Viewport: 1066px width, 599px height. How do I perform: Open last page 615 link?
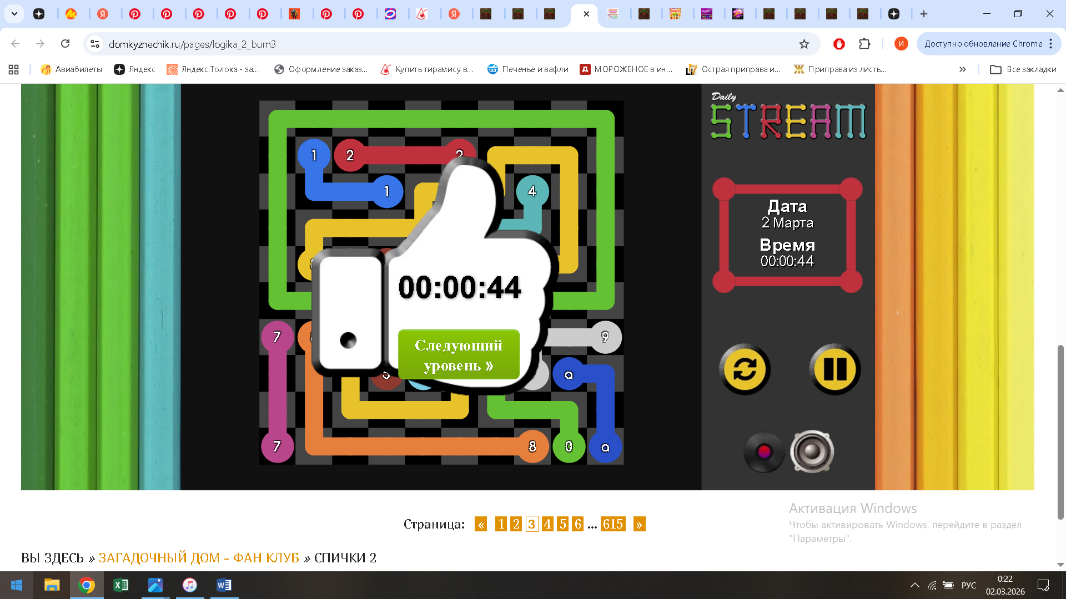tap(613, 524)
